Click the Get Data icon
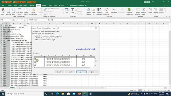The width and height of the screenshot is (171, 96). point(3,11)
